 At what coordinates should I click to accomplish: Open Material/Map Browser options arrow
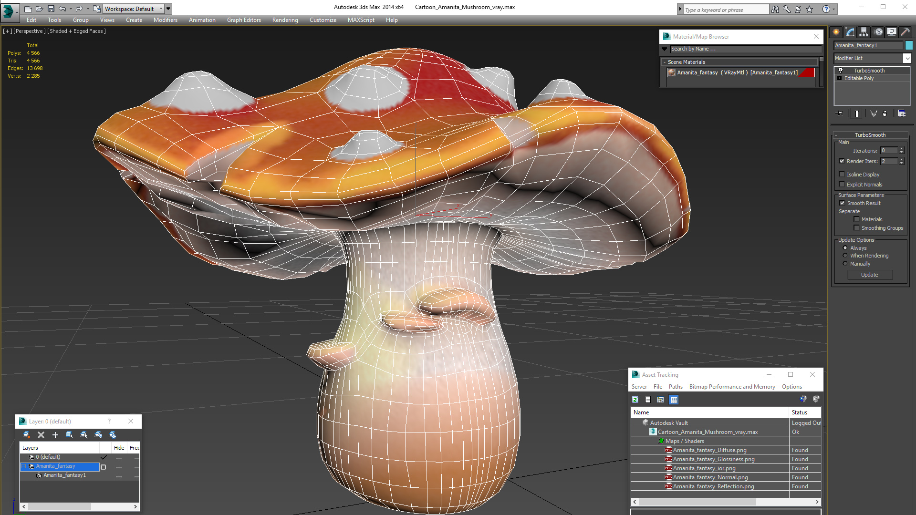tap(664, 49)
